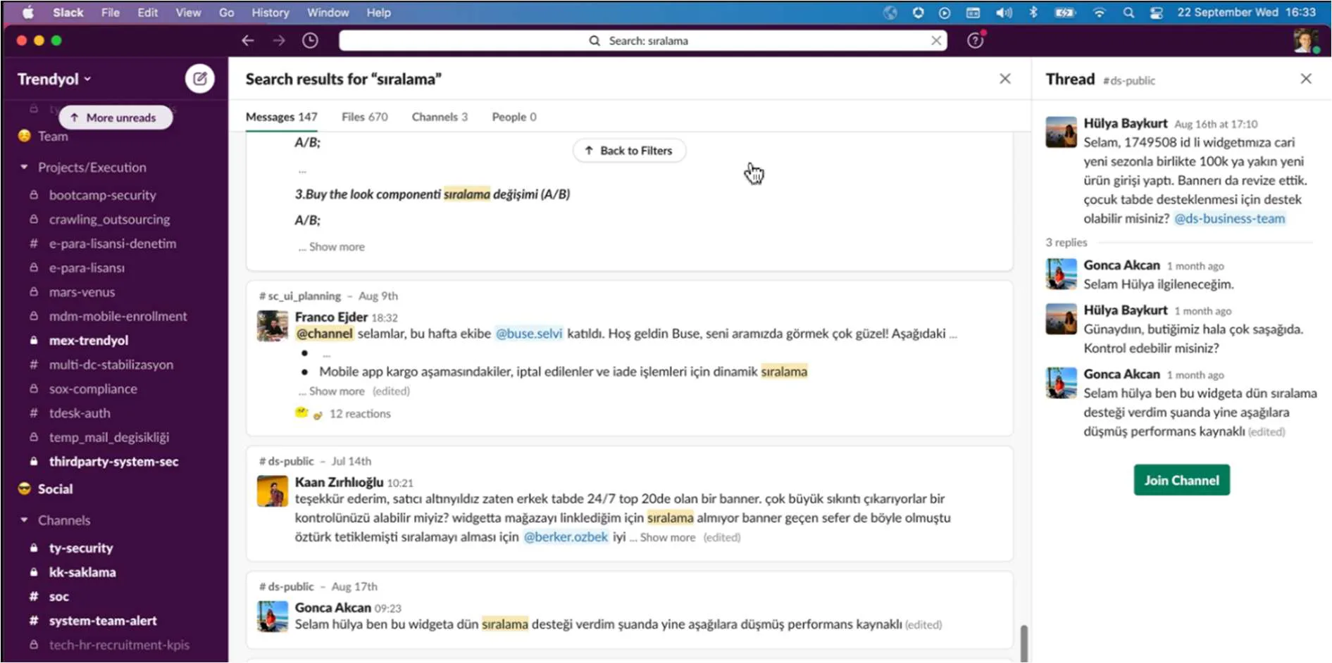Show more of Franco Ejder's message

click(x=337, y=391)
